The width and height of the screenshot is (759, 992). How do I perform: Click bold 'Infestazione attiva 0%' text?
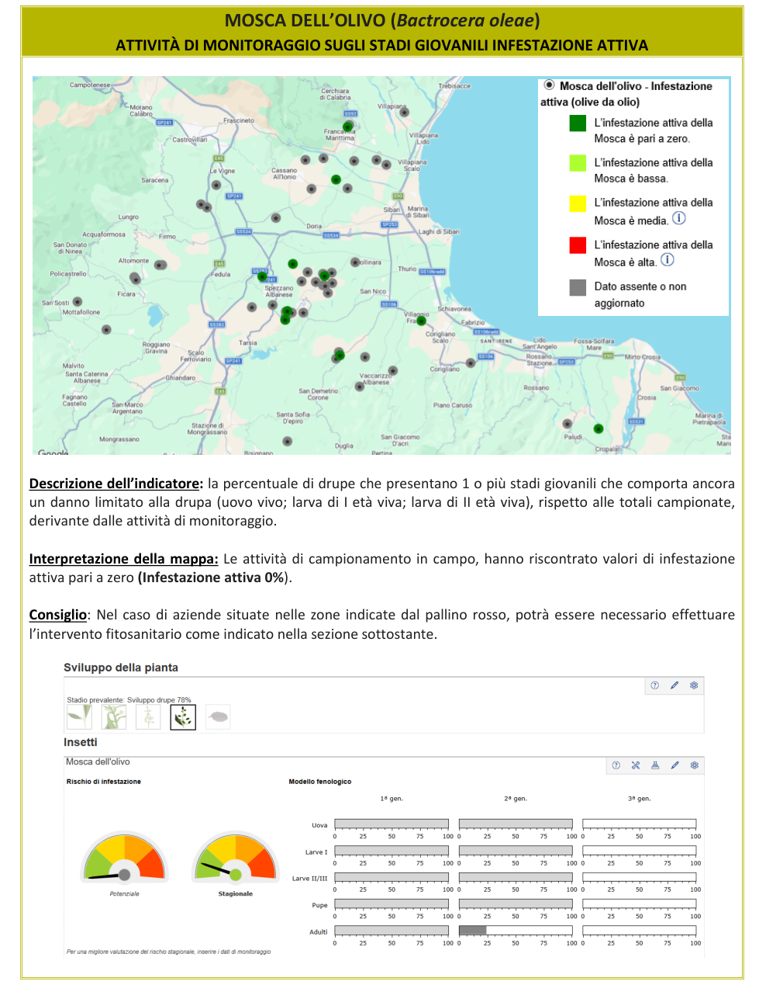pyautogui.click(x=212, y=578)
